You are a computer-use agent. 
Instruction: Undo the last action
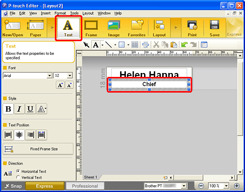point(184,45)
